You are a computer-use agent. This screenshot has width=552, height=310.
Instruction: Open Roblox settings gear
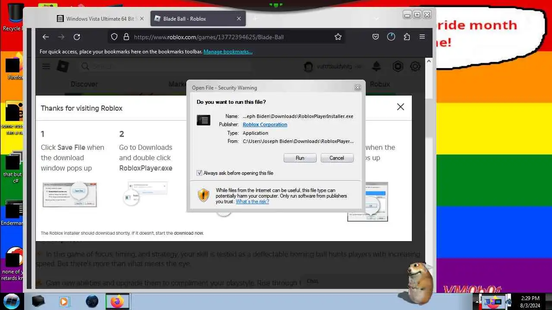pyautogui.click(x=415, y=66)
